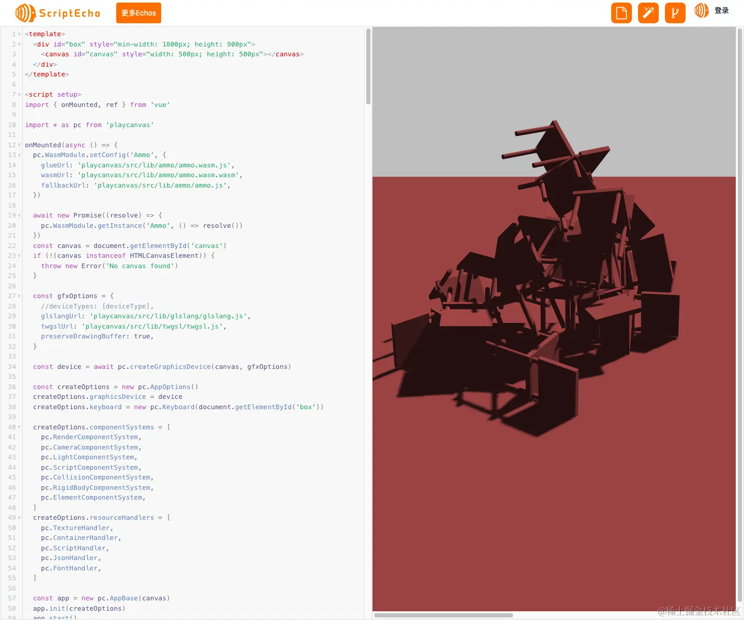Click the 'No canvas found' error string
Viewport: 744px width, 620px height.
click(140, 266)
